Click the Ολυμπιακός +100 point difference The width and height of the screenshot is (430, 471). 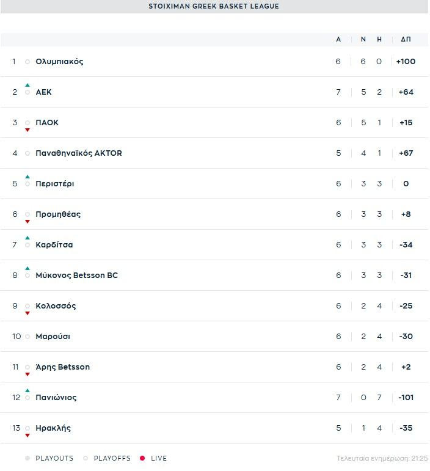pyautogui.click(x=406, y=62)
